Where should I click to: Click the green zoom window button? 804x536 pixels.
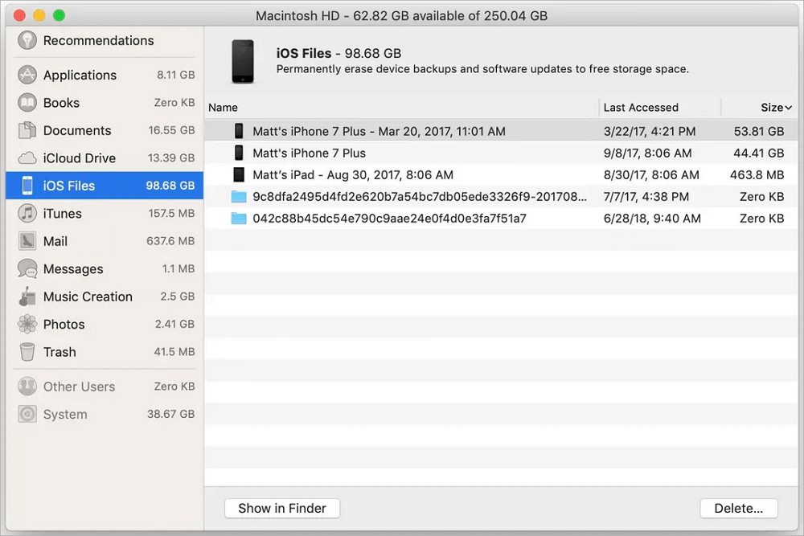[x=59, y=15]
